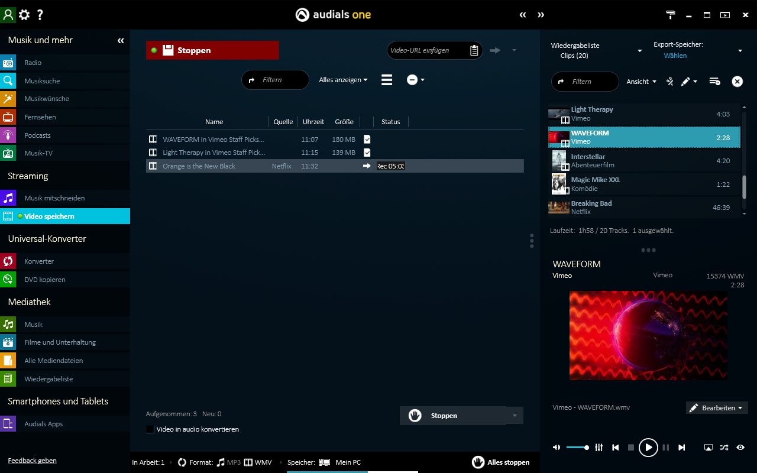This screenshot has height=473, width=757.
Task: Open the Feedback geben link
Action: click(x=33, y=461)
